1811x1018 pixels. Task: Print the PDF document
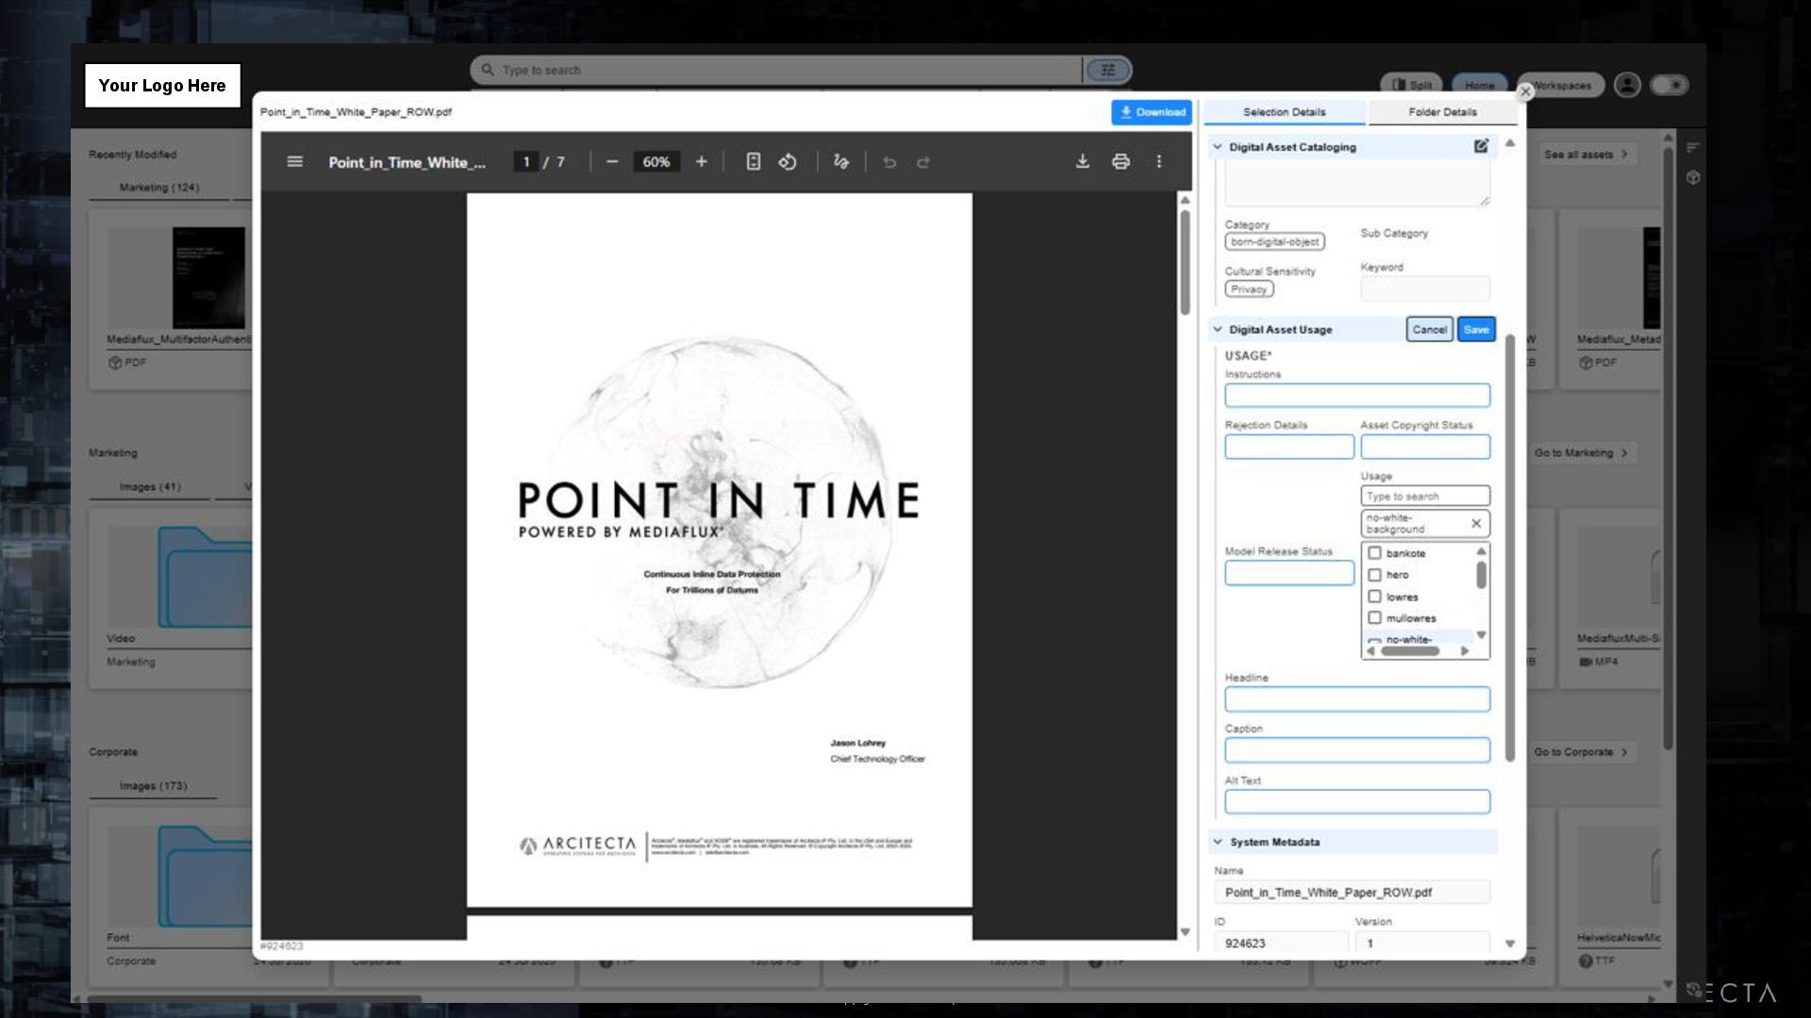tap(1121, 162)
